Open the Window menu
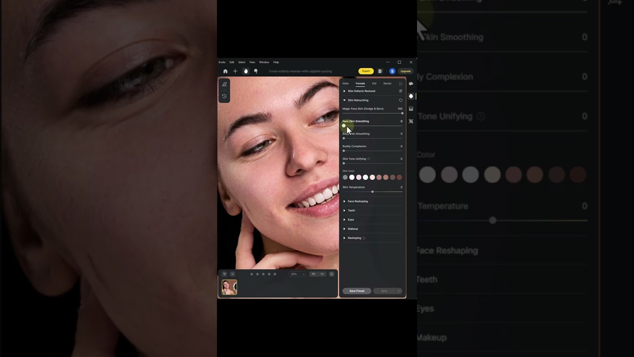The width and height of the screenshot is (634, 357). [x=264, y=62]
